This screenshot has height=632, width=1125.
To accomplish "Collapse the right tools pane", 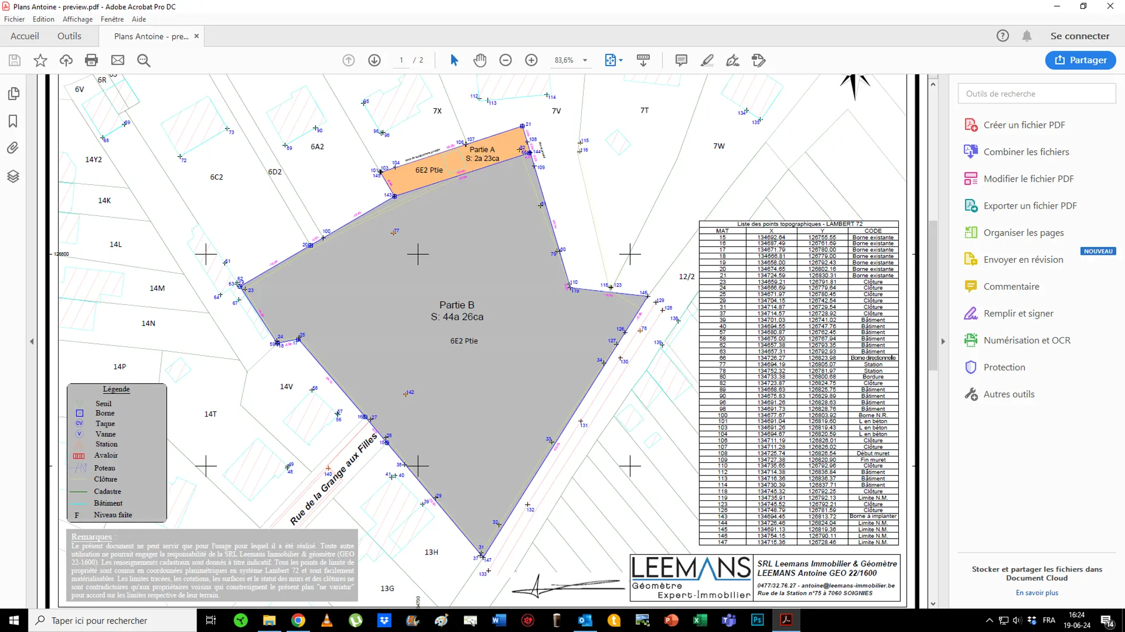I will pyautogui.click(x=943, y=341).
